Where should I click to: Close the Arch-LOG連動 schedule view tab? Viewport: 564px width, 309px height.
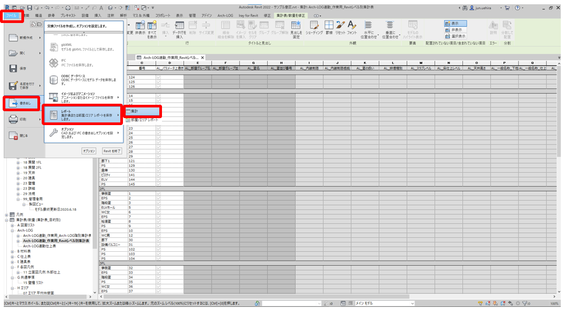pos(203,58)
